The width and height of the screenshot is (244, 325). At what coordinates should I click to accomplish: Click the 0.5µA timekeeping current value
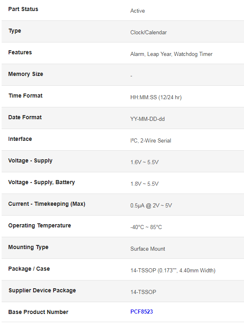coord(151,205)
